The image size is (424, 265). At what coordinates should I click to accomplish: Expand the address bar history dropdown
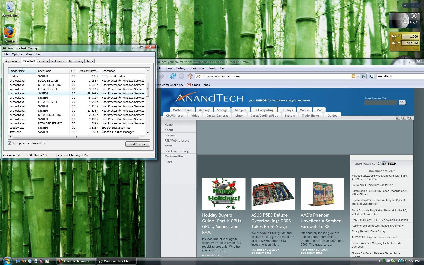pyautogui.click(x=358, y=76)
